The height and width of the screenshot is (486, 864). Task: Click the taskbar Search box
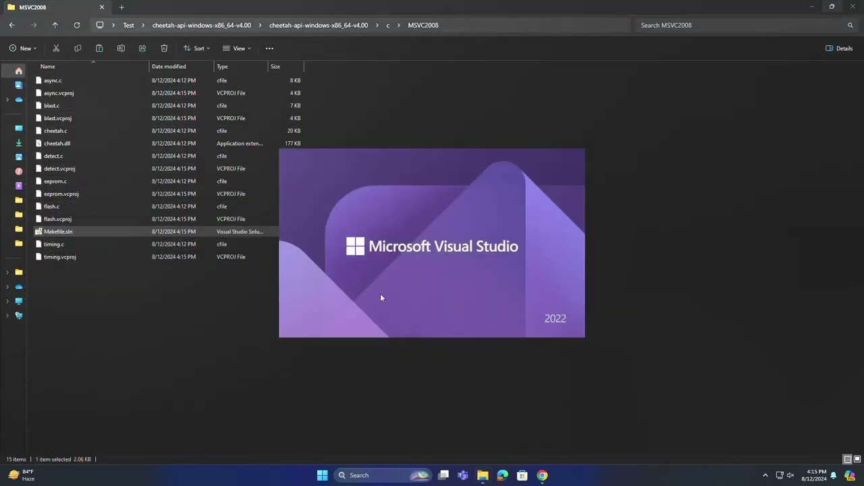(383, 475)
